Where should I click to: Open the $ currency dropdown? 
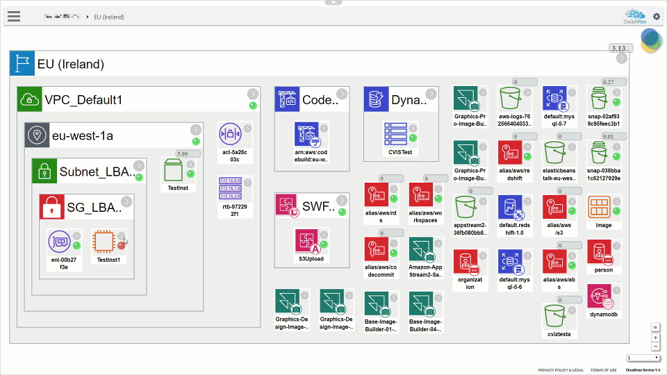pyautogui.click(x=643, y=358)
